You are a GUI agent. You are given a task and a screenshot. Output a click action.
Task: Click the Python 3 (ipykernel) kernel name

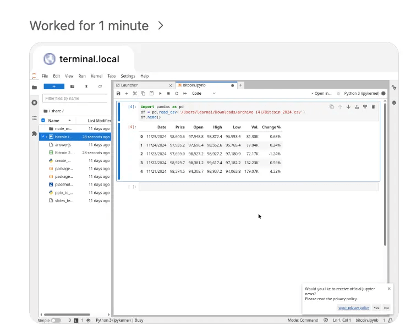(362, 94)
